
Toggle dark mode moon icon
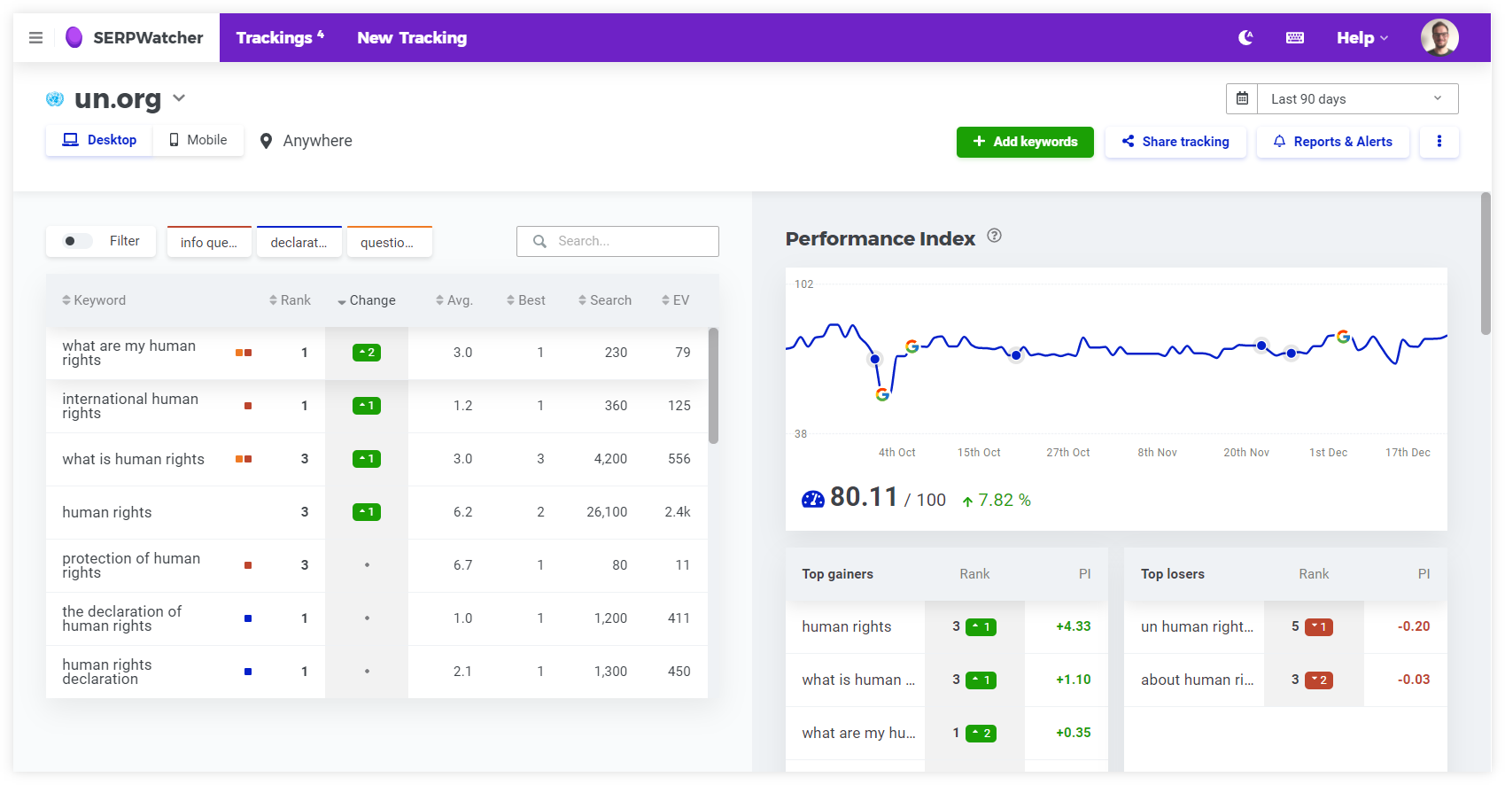[x=1245, y=38]
